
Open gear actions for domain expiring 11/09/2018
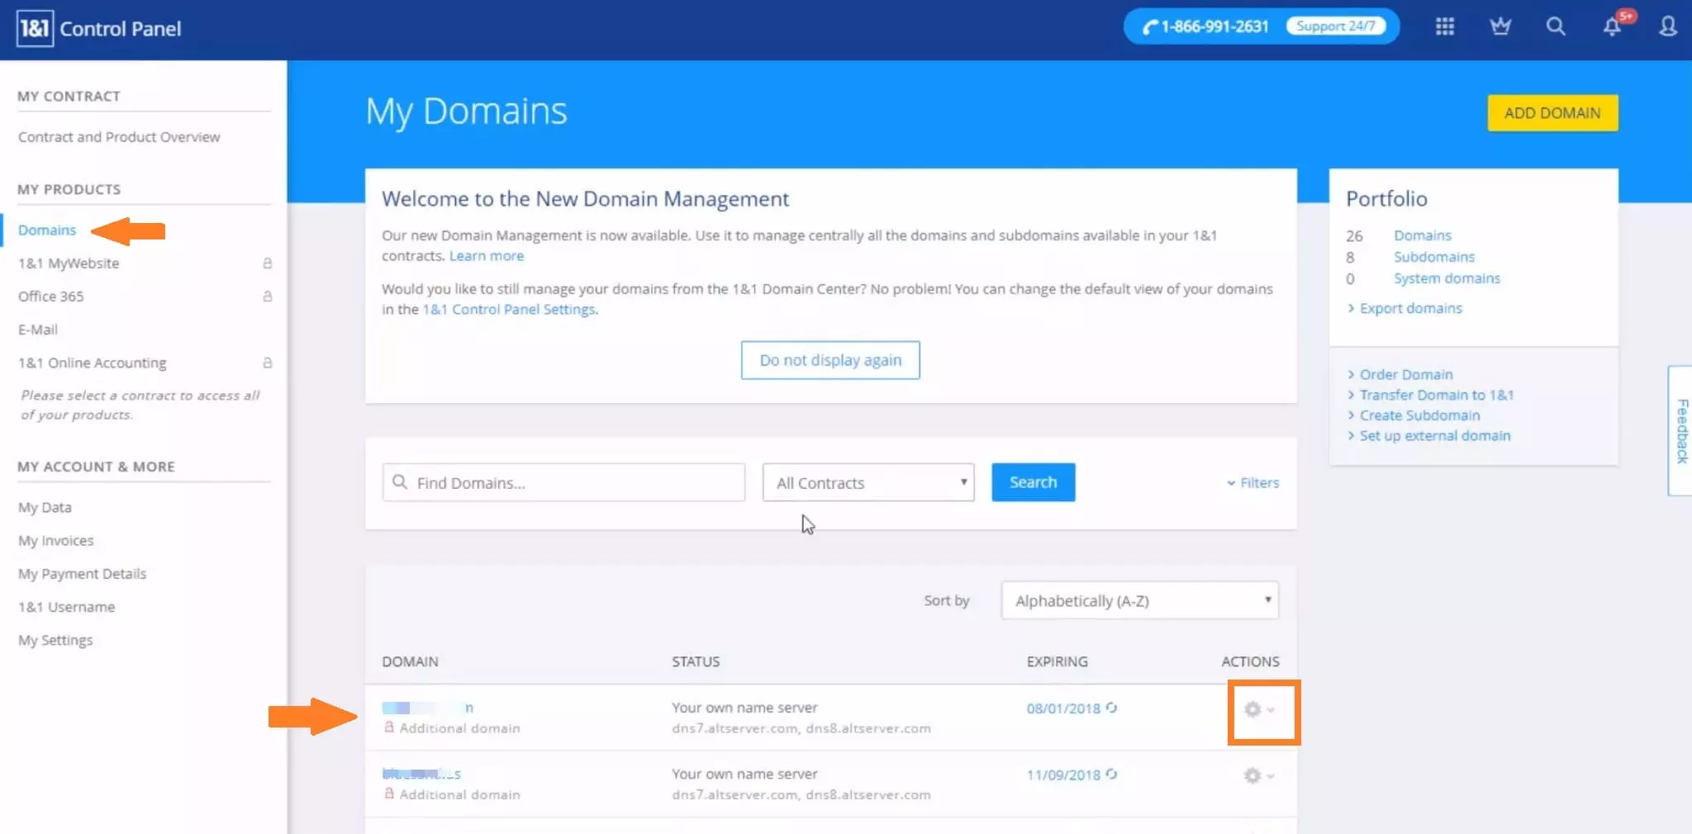pyautogui.click(x=1259, y=775)
